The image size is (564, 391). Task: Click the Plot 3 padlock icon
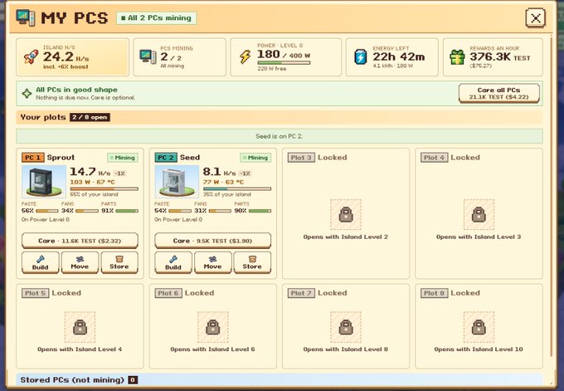pyautogui.click(x=346, y=214)
